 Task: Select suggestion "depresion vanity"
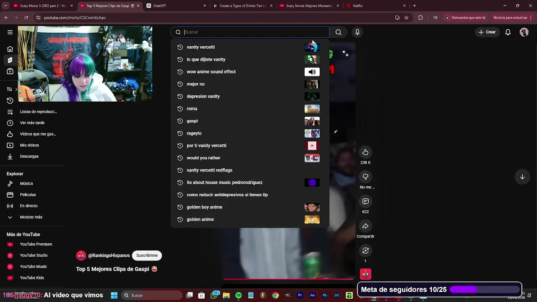pos(250,96)
